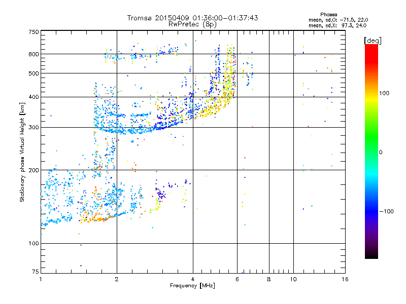Click the colorbar tick label '-100'
The image size is (406, 304).
click(x=386, y=211)
